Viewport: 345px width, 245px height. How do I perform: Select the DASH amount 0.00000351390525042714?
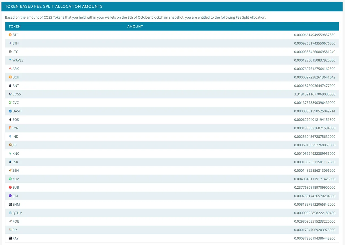point(315,111)
